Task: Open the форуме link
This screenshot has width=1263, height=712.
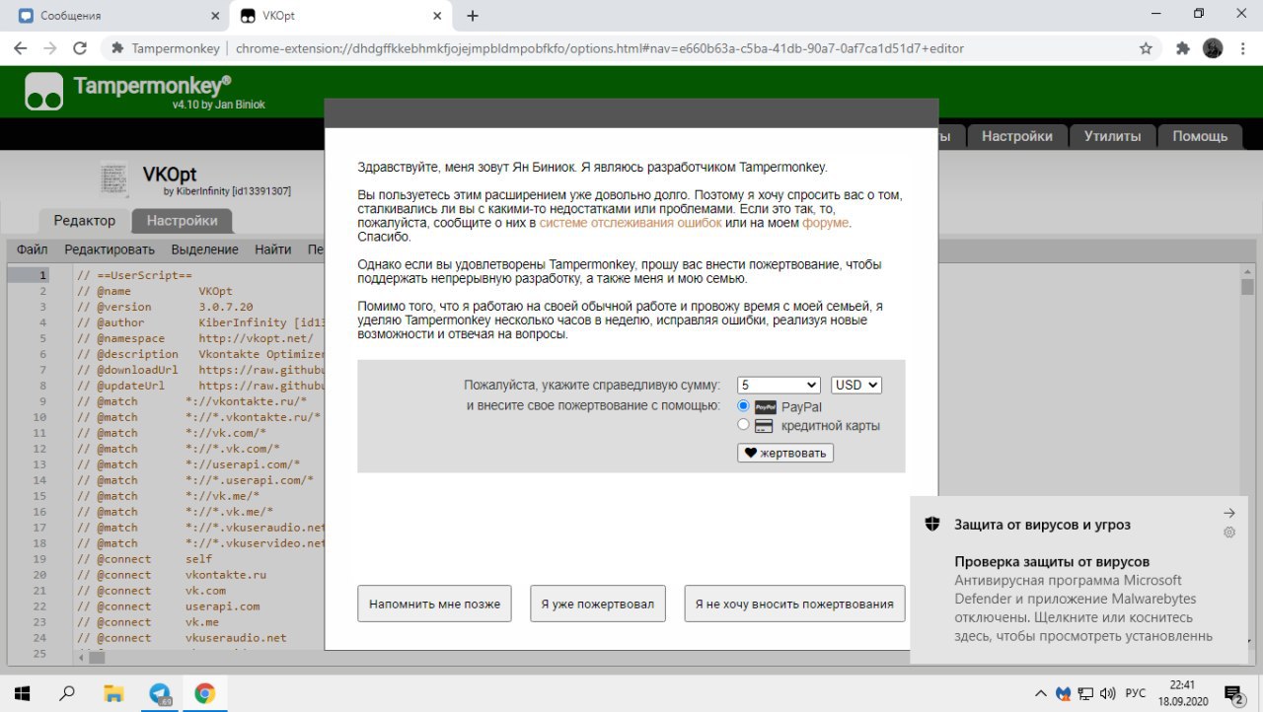Action: click(826, 223)
